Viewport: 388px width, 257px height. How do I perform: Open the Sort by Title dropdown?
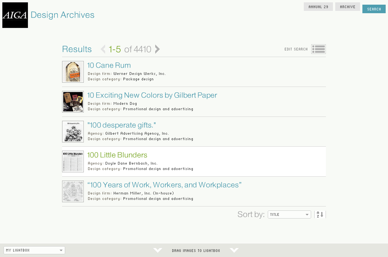point(289,214)
